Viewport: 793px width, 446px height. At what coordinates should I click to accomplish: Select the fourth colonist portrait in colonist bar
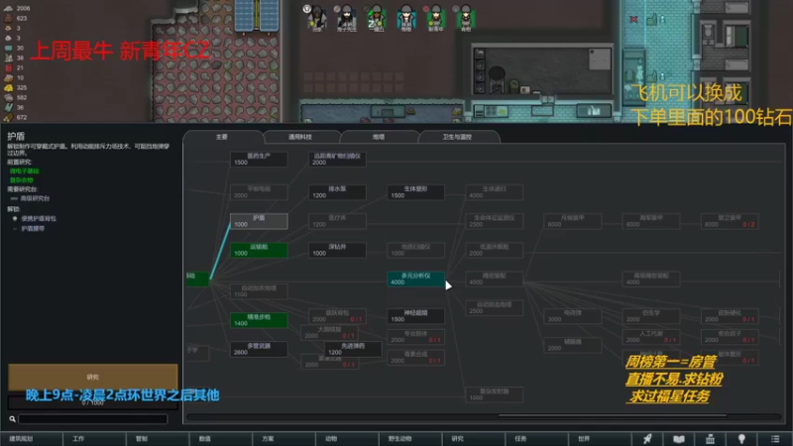pos(406,18)
